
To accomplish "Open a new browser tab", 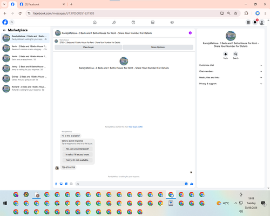I will (71, 4).
